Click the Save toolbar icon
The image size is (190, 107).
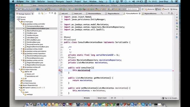point(25,9)
